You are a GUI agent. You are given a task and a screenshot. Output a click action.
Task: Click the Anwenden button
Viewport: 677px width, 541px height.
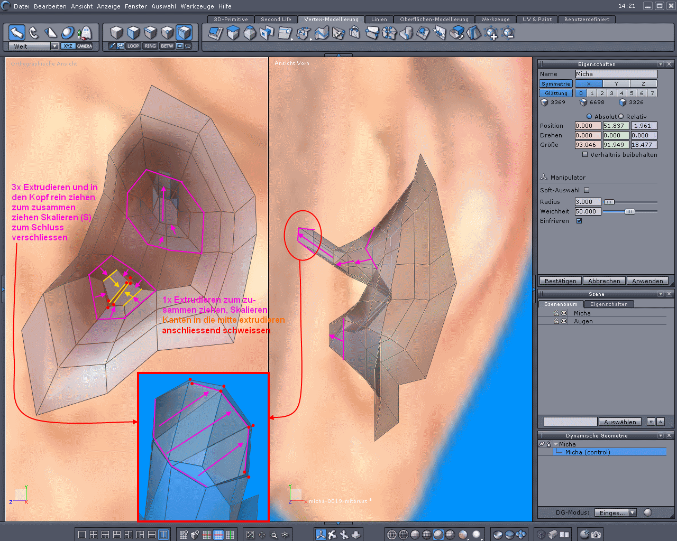coord(647,281)
